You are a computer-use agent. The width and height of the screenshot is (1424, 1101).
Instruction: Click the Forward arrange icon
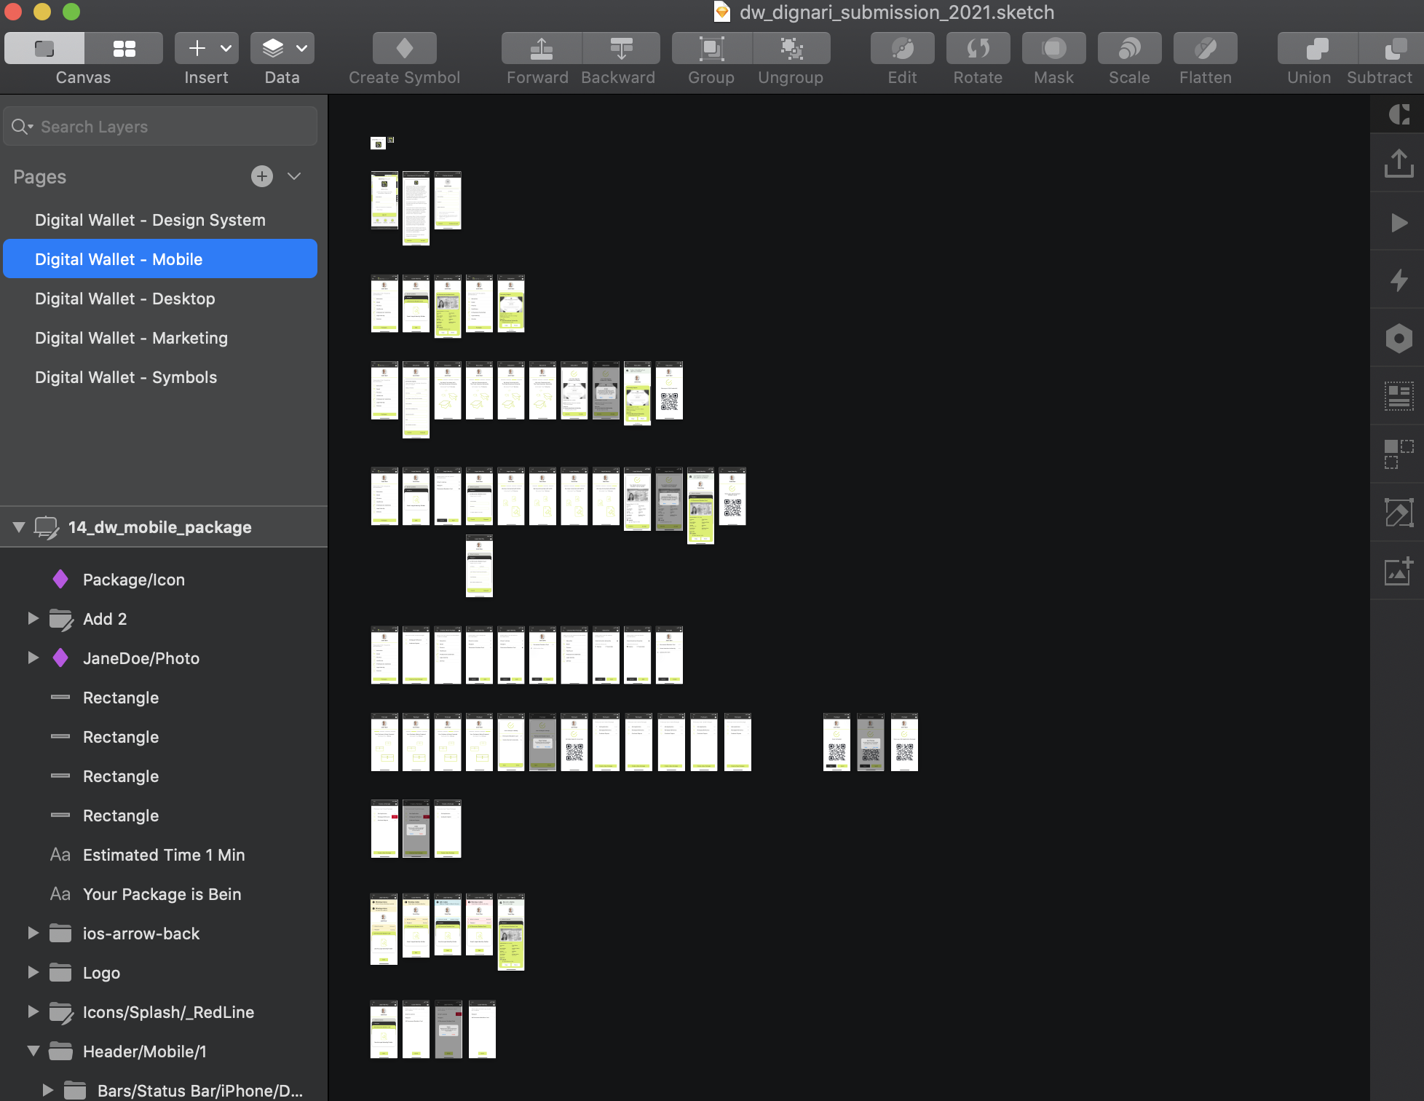[x=541, y=48]
